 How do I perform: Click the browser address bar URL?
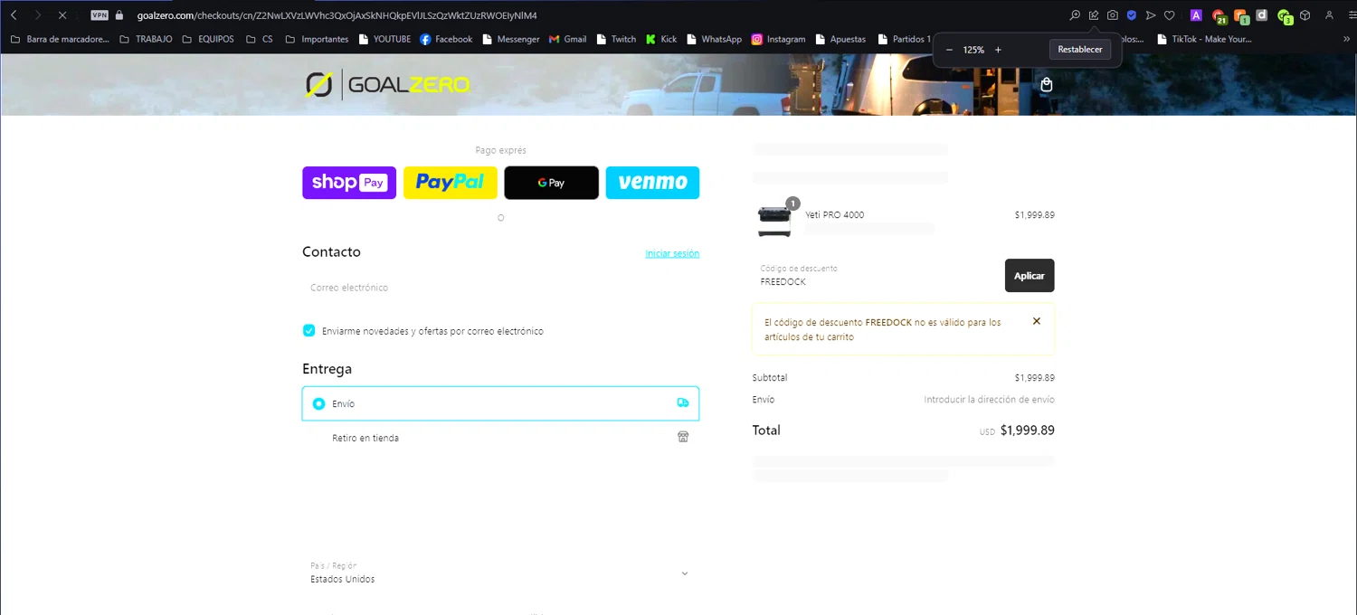tap(337, 15)
